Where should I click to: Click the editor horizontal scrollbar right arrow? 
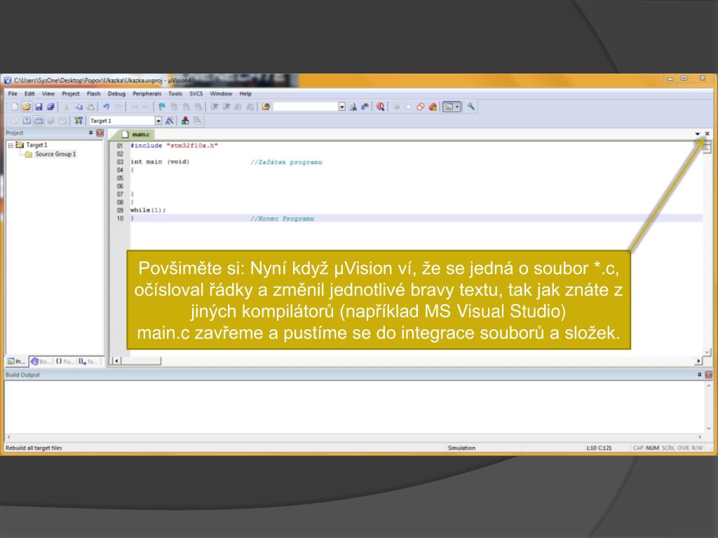[x=698, y=361]
